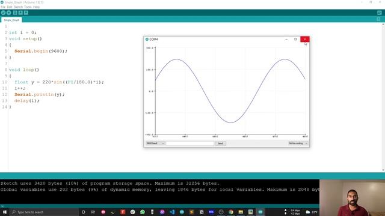Click the 'i++;' code line
The image size is (385, 216).
pyautogui.click(x=20, y=88)
